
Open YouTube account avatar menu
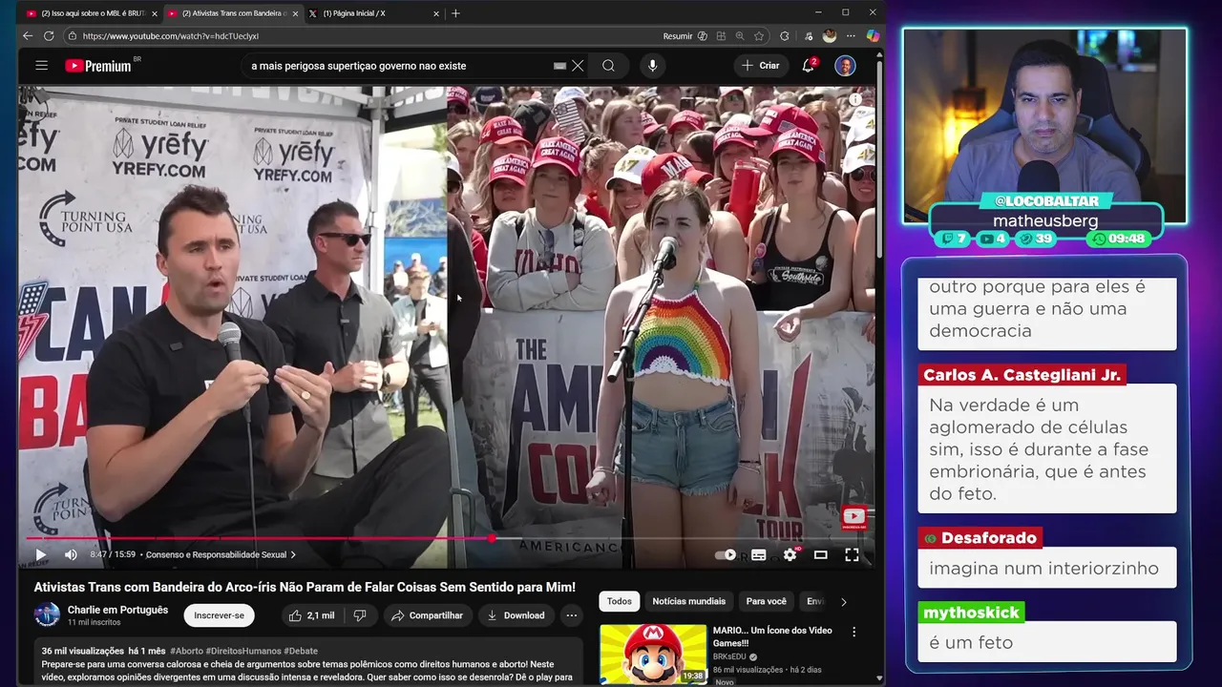click(845, 66)
